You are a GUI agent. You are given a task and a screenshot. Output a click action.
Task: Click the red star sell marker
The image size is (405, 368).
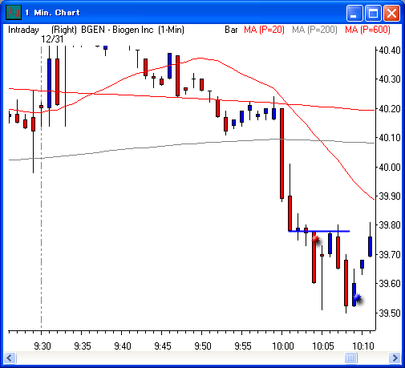[x=316, y=239]
